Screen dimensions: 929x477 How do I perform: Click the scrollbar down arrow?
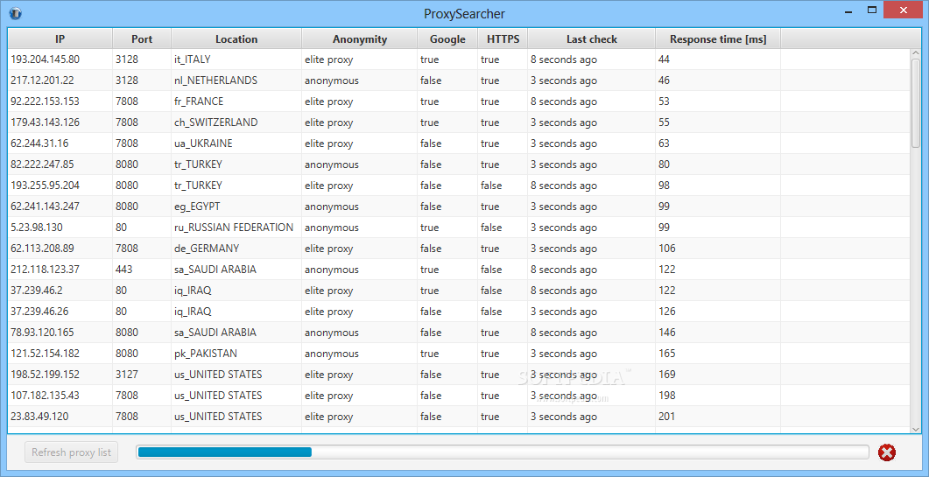pyautogui.click(x=916, y=428)
